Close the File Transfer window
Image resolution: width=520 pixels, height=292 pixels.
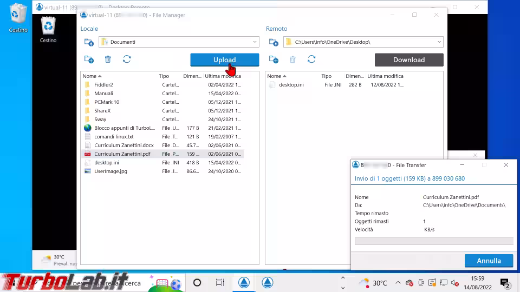pos(506,165)
